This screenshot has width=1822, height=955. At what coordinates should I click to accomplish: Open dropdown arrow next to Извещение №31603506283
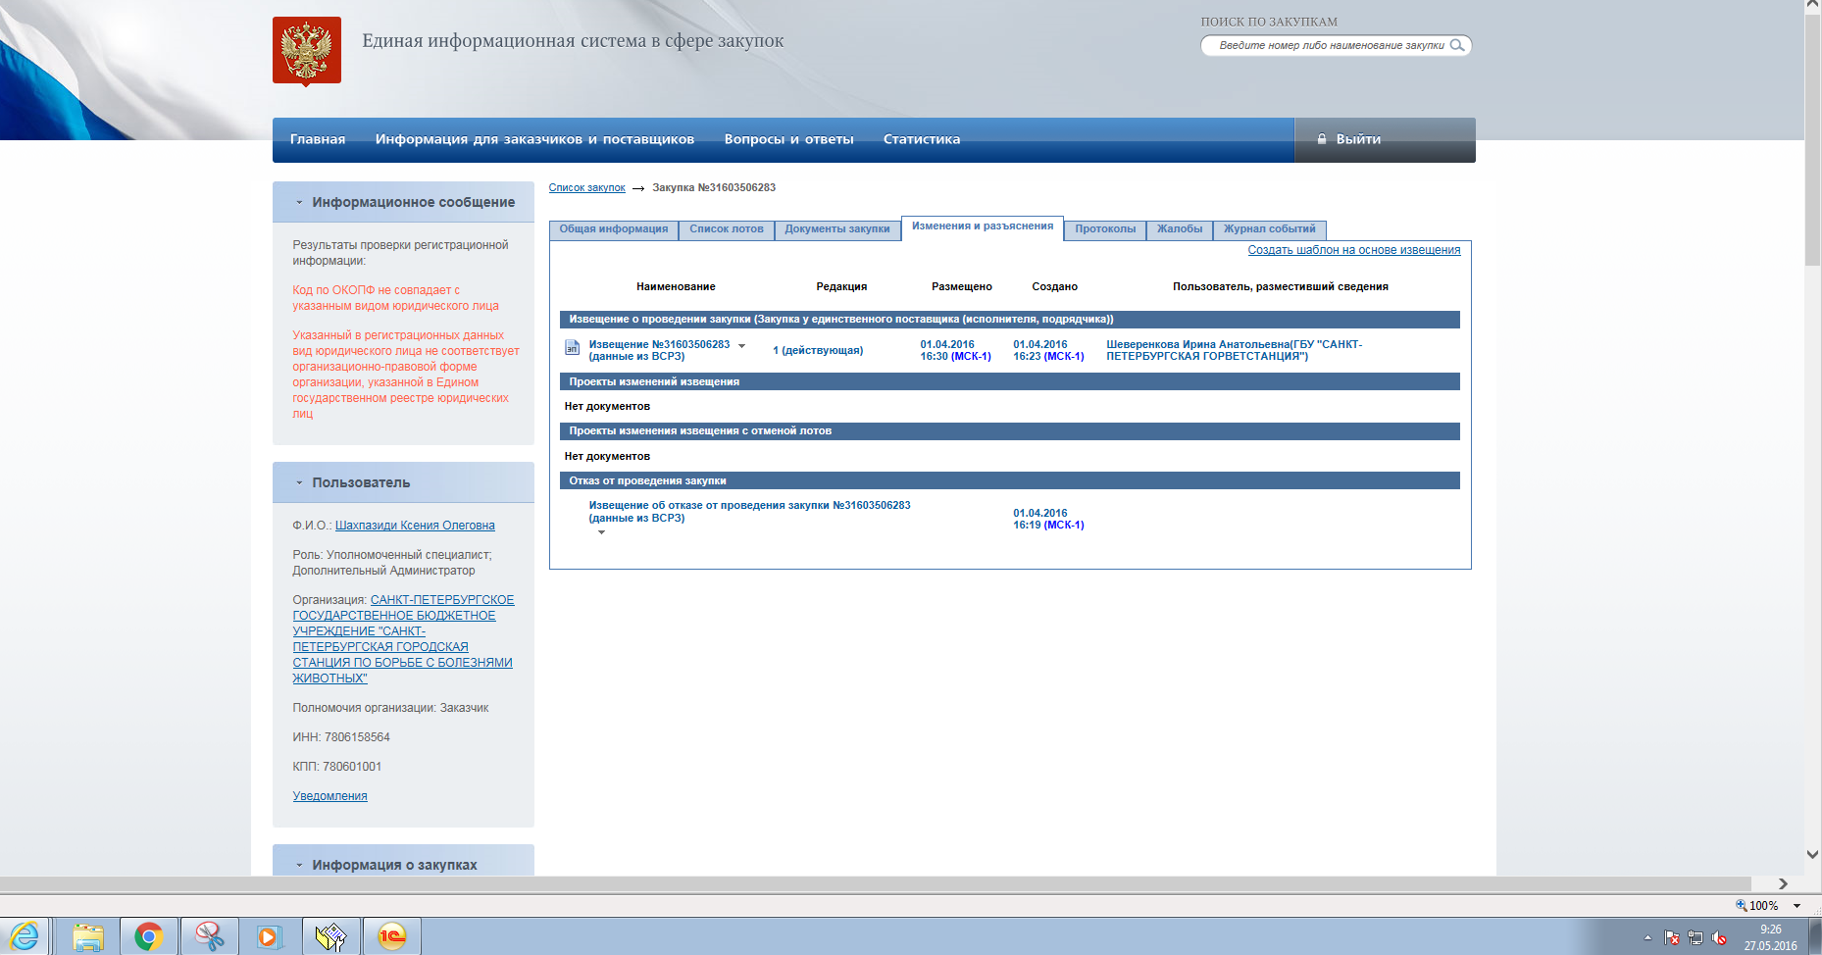pyautogui.click(x=741, y=345)
